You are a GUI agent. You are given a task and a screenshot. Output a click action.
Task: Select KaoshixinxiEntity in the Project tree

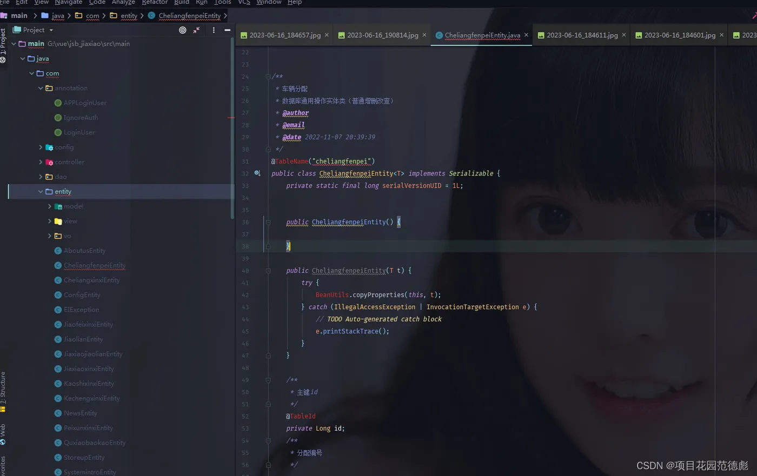89,384
